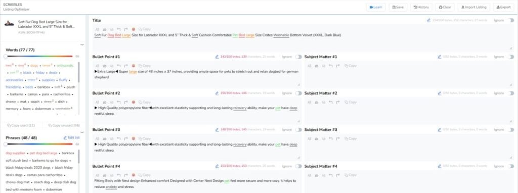This screenshot has width=518, height=193.
Task: Select the word 'cachorritos' in the Words list
Action: pyautogui.click(x=62, y=94)
